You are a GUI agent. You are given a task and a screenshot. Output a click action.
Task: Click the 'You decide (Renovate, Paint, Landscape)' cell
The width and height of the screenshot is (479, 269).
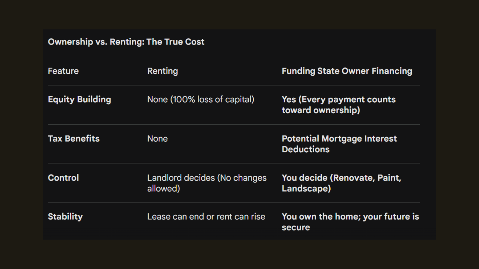tap(341, 183)
